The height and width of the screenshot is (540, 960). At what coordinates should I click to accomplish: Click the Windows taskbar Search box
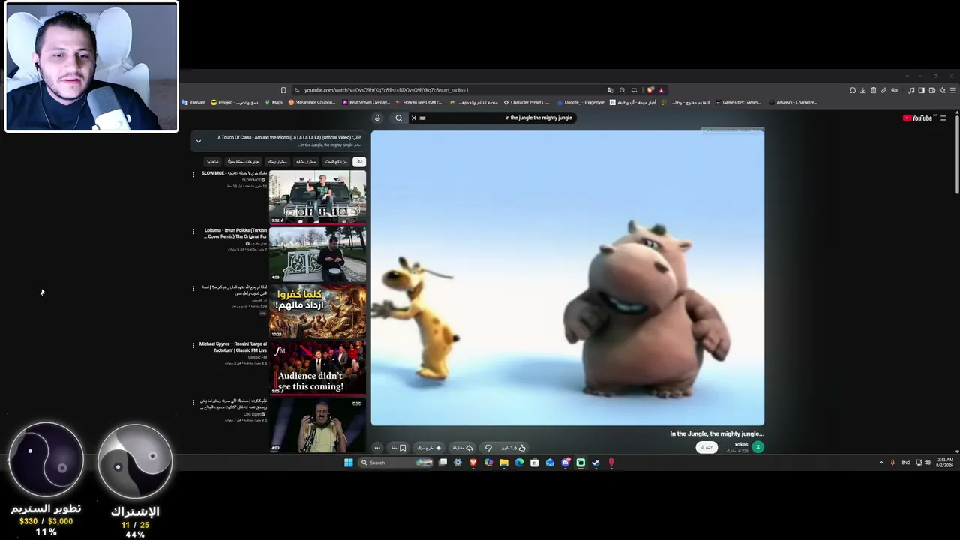click(397, 463)
